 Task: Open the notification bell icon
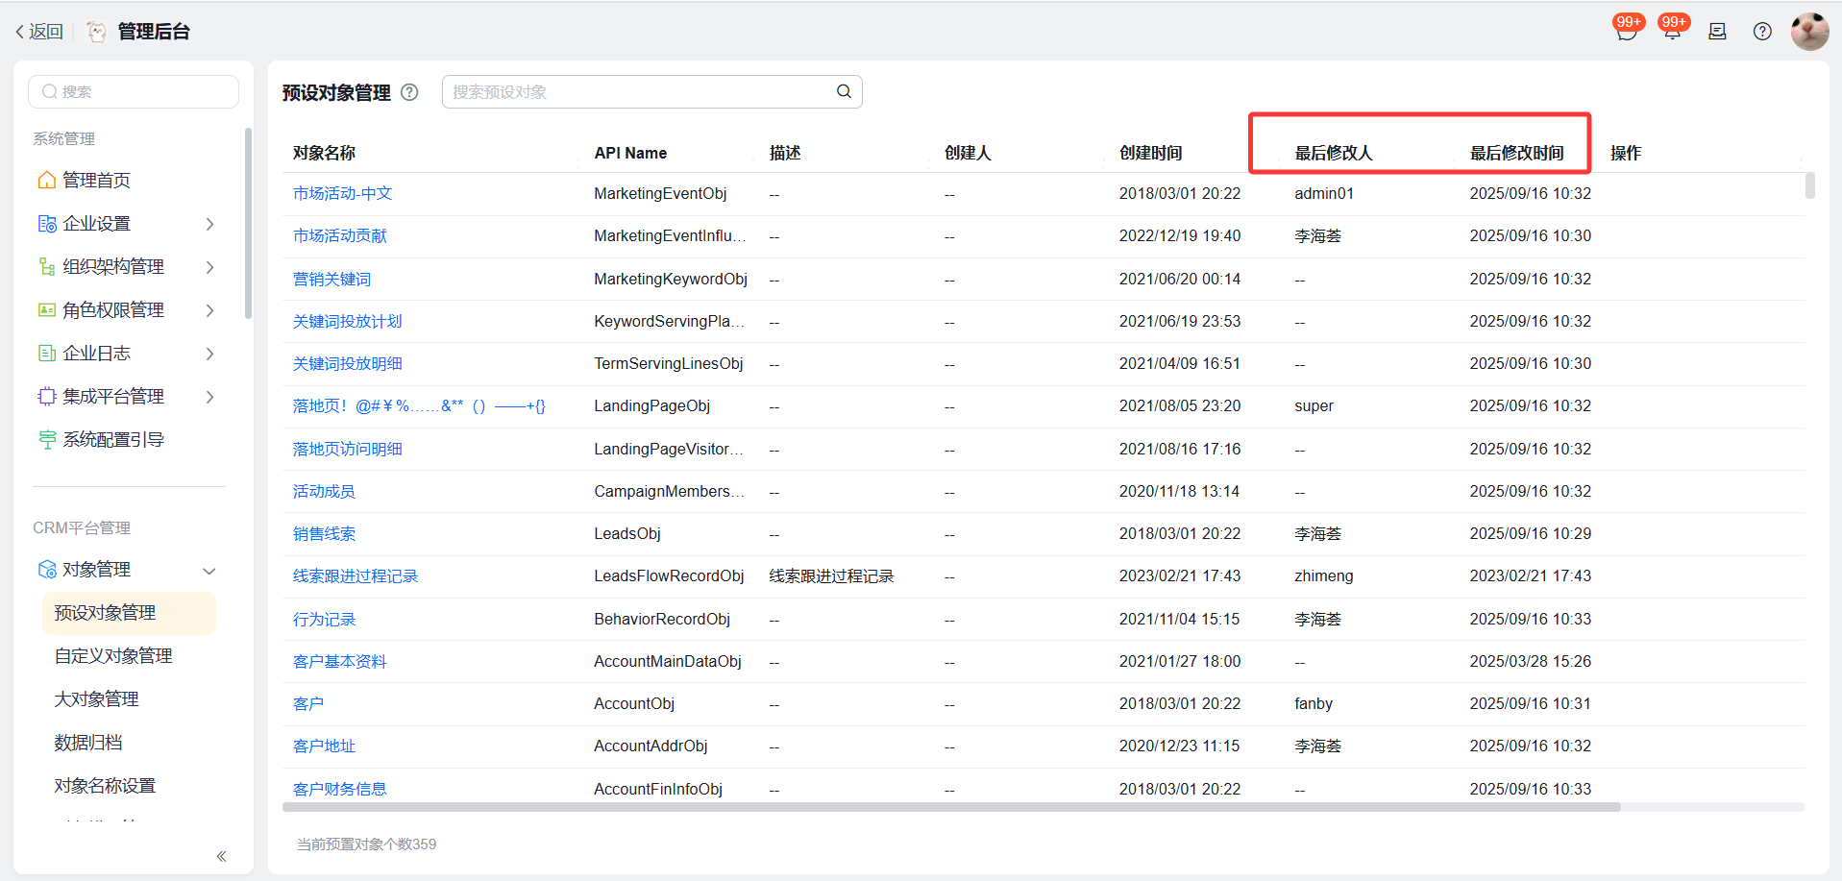1672,32
